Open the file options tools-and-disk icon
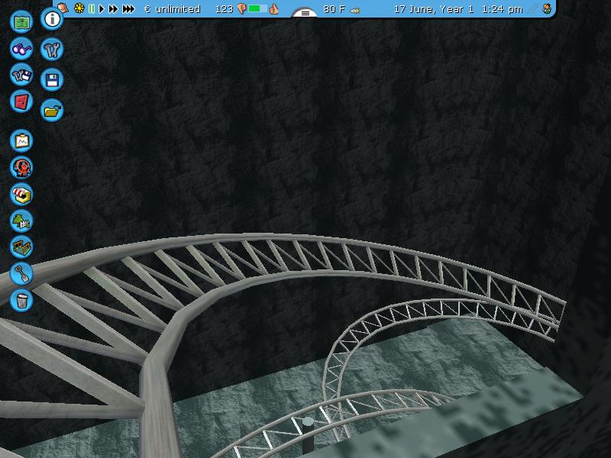Image resolution: width=611 pixels, height=458 pixels. 21,74
